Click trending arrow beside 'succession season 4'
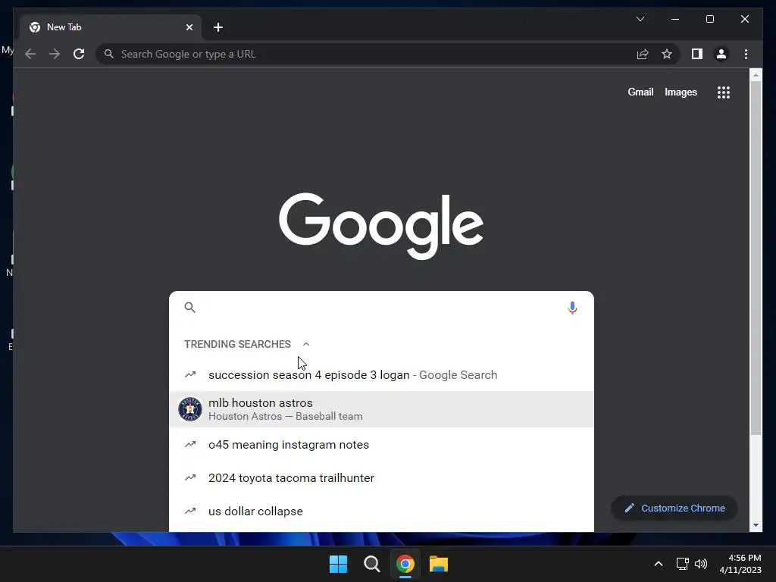776x582 pixels. [x=190, y=374]
